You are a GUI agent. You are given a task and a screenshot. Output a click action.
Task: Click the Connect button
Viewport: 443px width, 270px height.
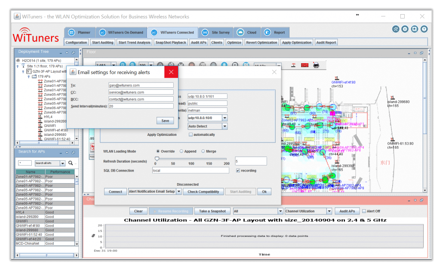pos(115,192)
